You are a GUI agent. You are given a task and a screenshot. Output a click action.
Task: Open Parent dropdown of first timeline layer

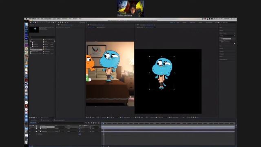coord(95,127)
